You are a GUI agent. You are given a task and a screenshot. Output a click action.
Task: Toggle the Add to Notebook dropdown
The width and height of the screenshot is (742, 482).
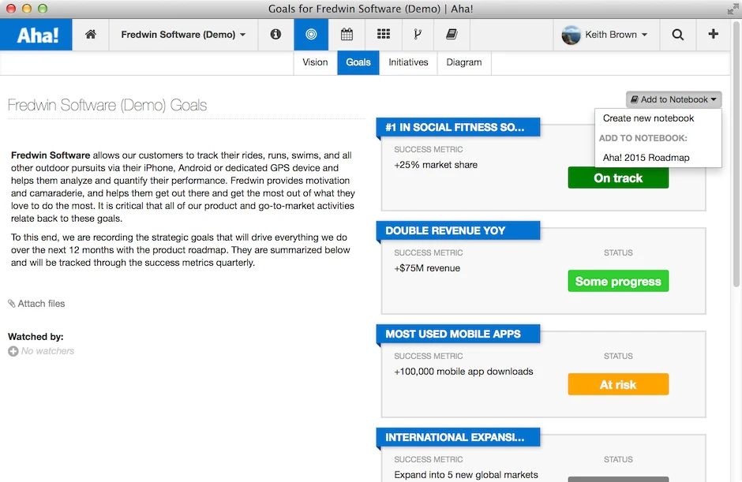coord(673,99)
